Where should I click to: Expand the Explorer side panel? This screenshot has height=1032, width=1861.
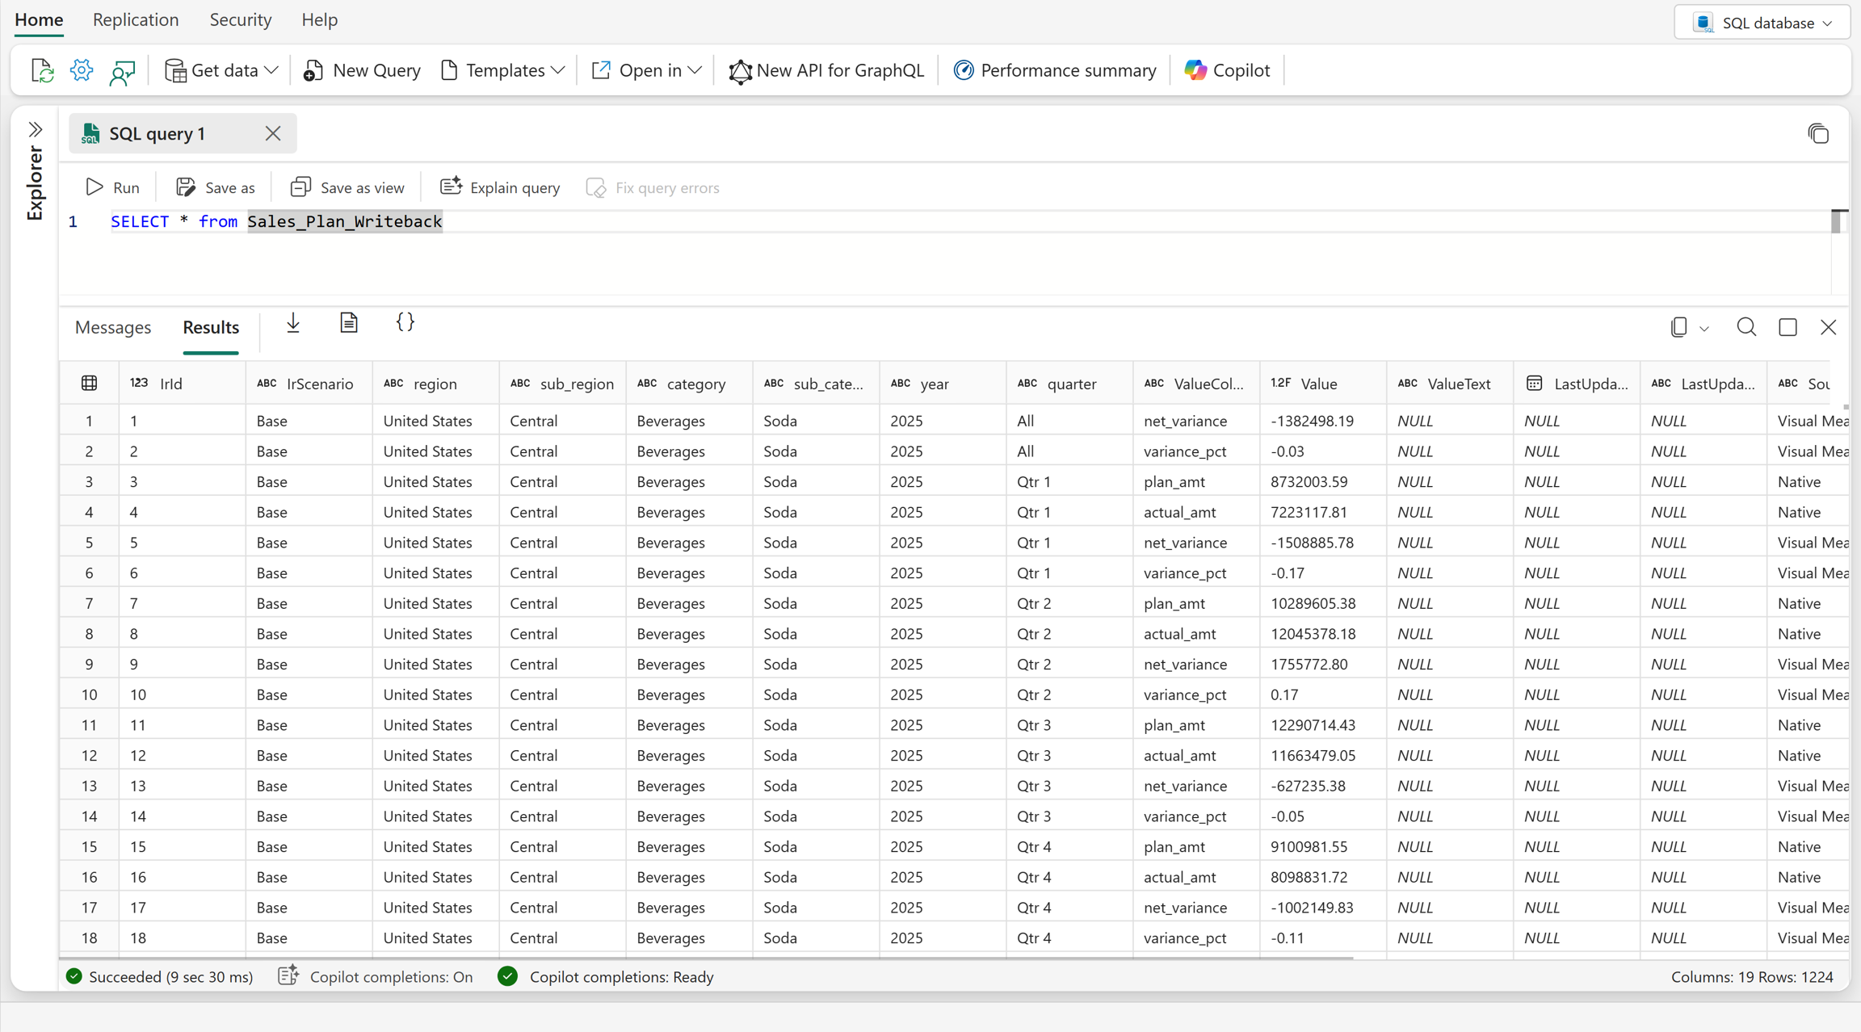(x=35, y=130)
